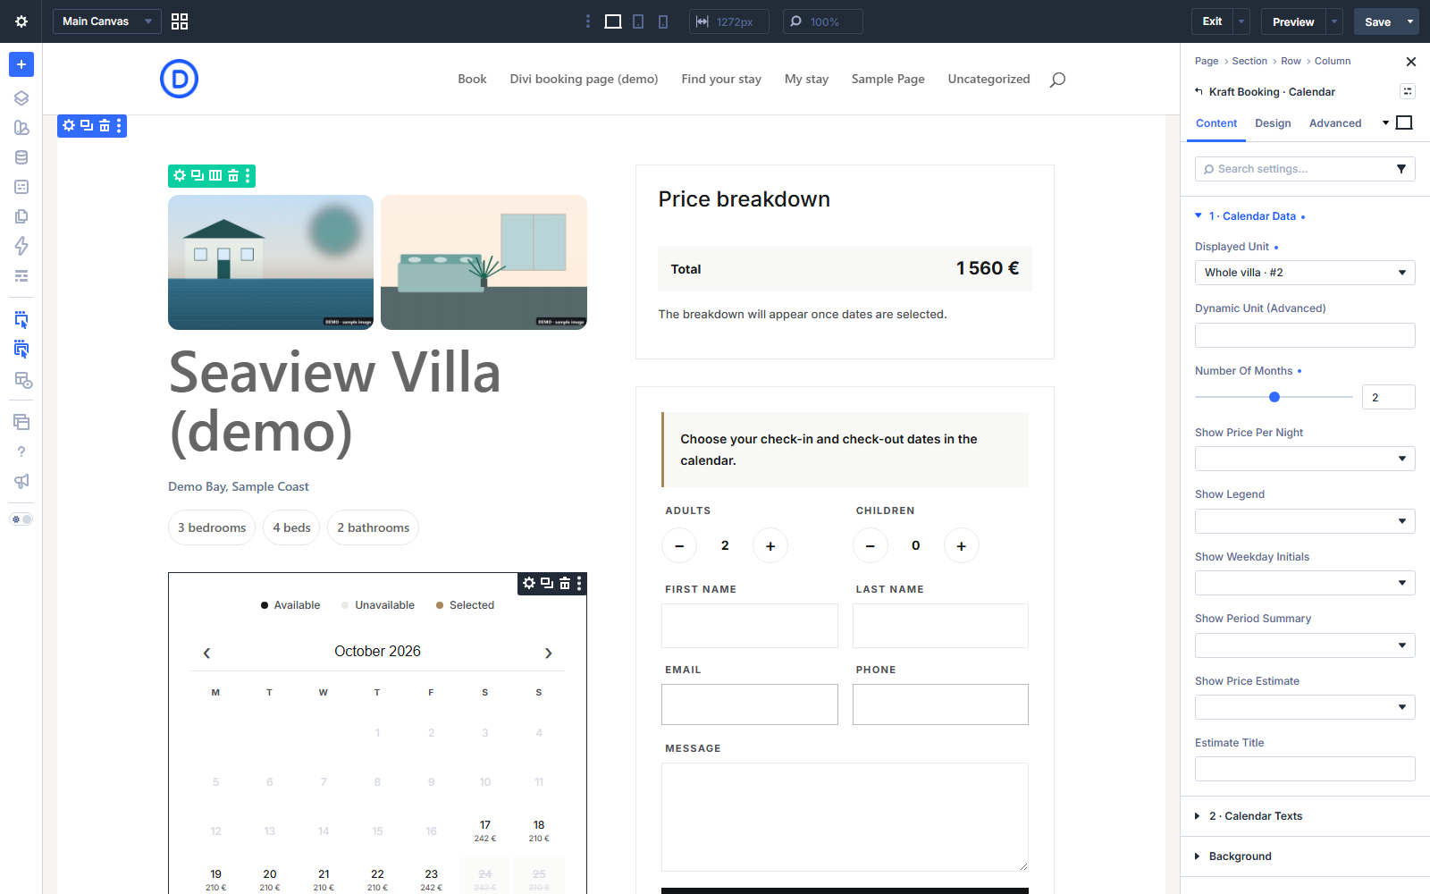Select October 18 date in calendar
This screenshot has width=1430, height=894.
pyautogui.click(x=539, y=831)
